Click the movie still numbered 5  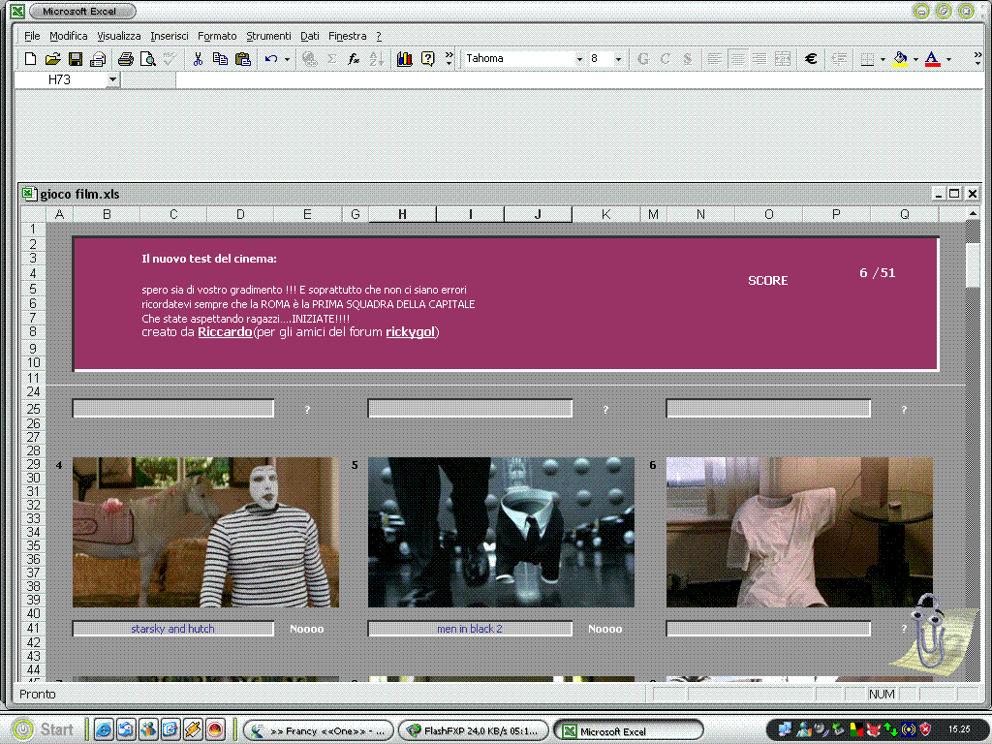pyautogui.click(x=501, y=532)
